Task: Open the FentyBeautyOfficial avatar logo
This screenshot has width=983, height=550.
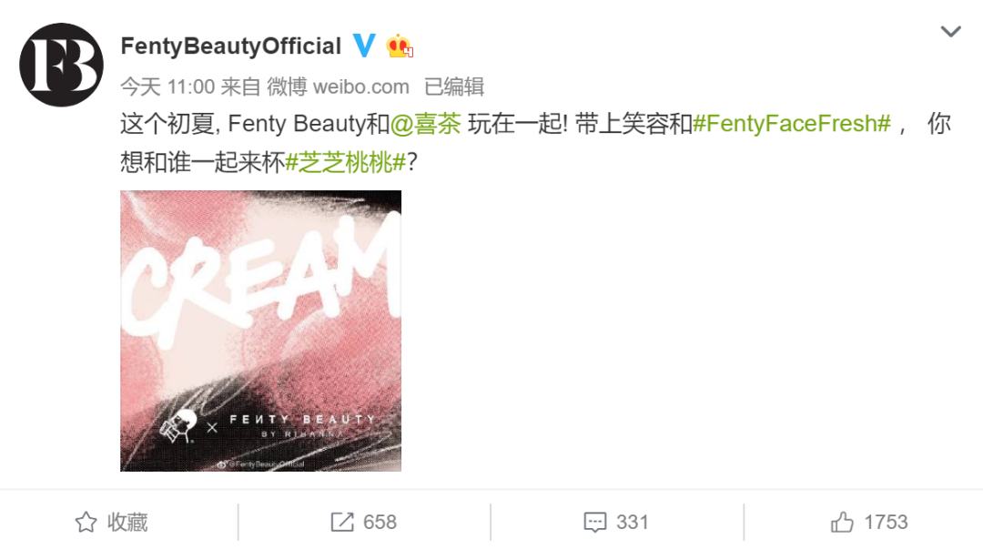Action: point(62,65)
